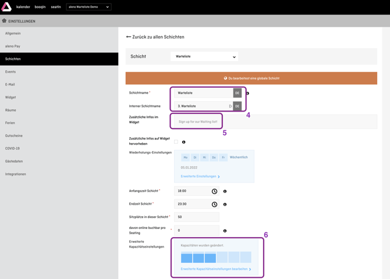This screenshot has height=279, width=390.
Task: Click into the Interner Schichtname field
Action: click(x=204, y=106)
